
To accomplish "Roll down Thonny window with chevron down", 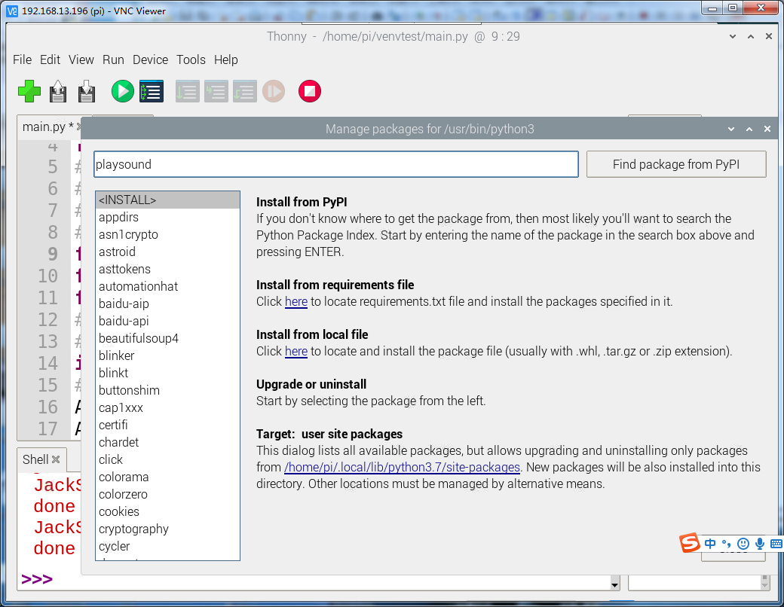I will pyautogui.click(x=733, y=36).
